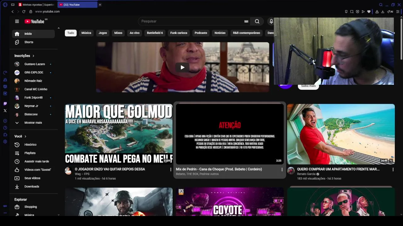
Task: Select the R&B contemporâneo filter chip
Action: pyautogui.click(x=247, y=33)
